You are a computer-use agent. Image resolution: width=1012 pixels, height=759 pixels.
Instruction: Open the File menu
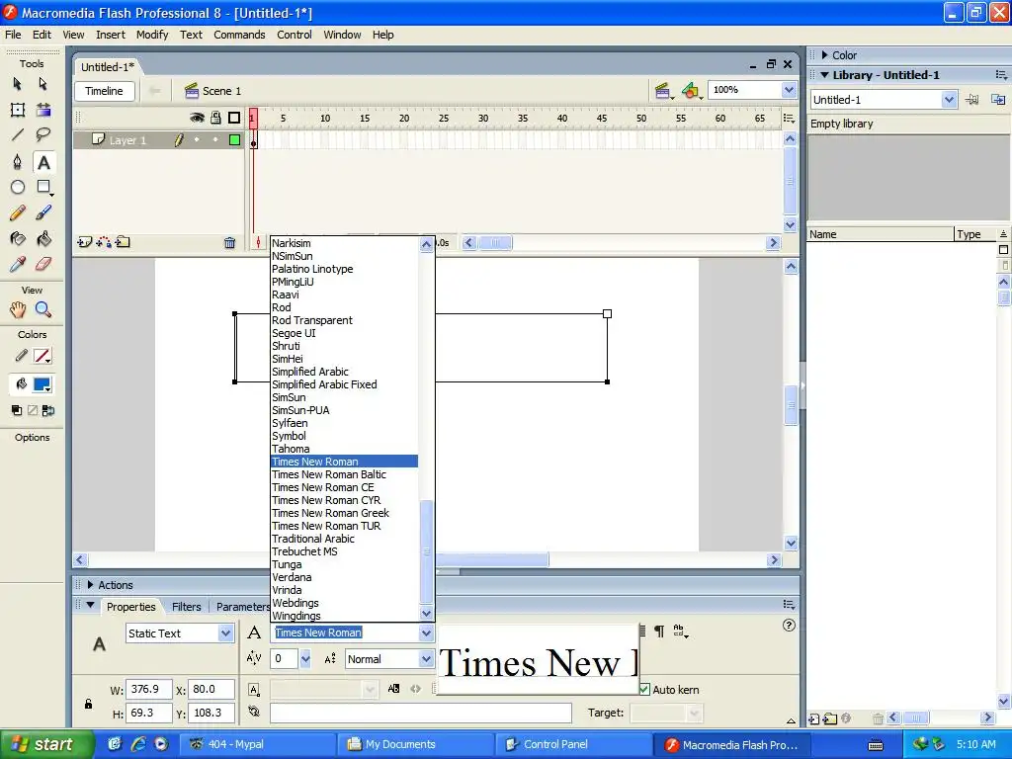[x=13, y=35]
